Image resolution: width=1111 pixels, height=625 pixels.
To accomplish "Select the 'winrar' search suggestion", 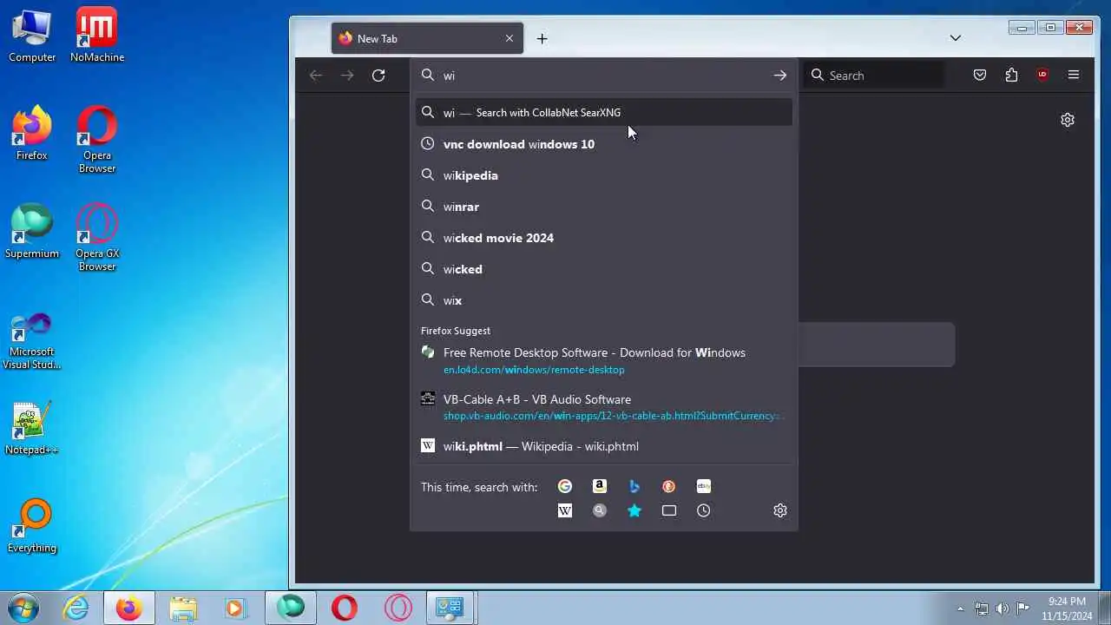I will [x=604, y=207].
